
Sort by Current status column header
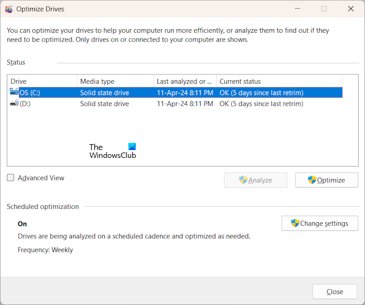[x=278, y=81]
